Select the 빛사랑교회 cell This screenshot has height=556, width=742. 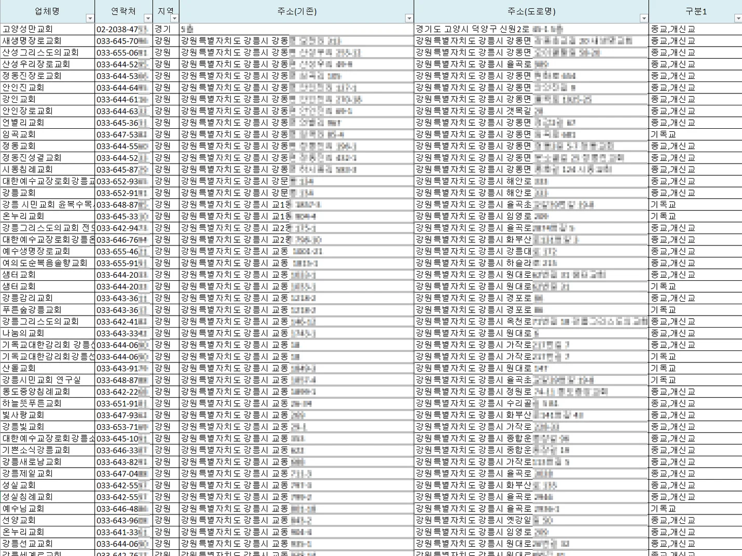(x=47, y=415)
